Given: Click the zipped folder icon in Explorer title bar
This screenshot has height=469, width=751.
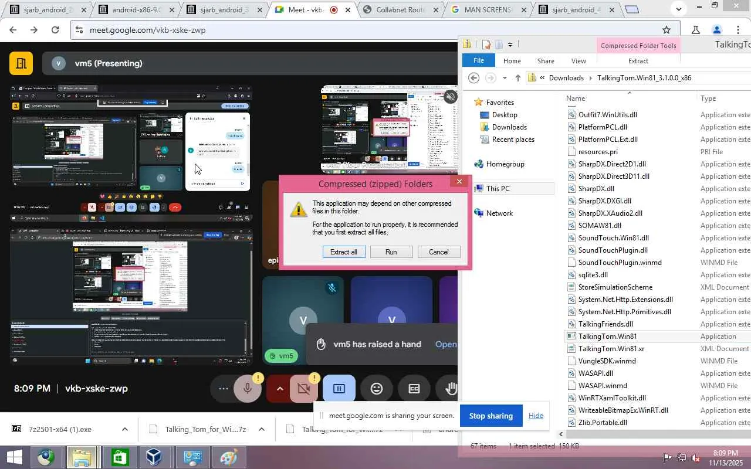Looking at the screenshot, I should (467, 44).
